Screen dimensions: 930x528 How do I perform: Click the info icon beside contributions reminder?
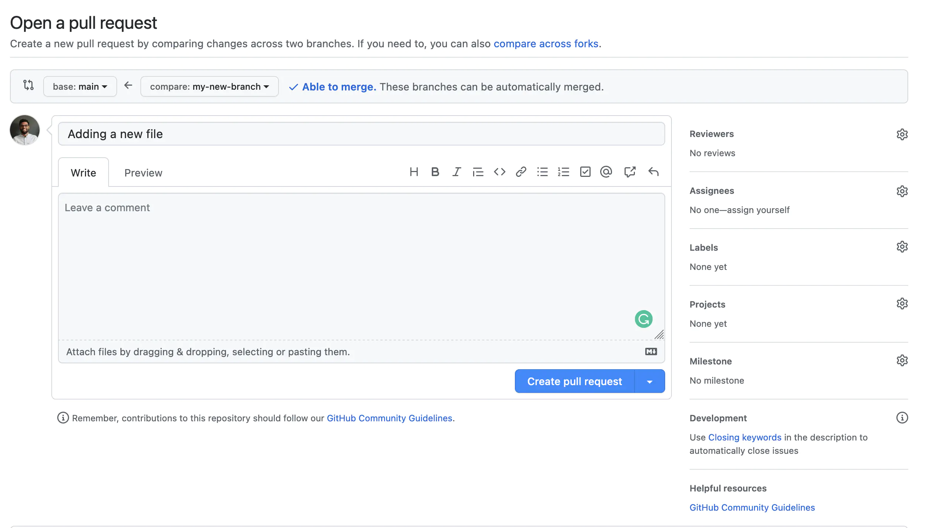(63, 418)
